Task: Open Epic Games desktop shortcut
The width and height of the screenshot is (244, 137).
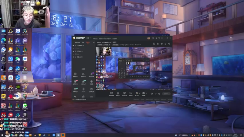Action: 25,116
